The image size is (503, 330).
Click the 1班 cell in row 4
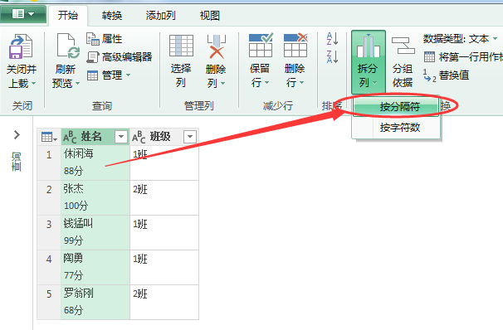pyautogui.click(x=164, y=267)
